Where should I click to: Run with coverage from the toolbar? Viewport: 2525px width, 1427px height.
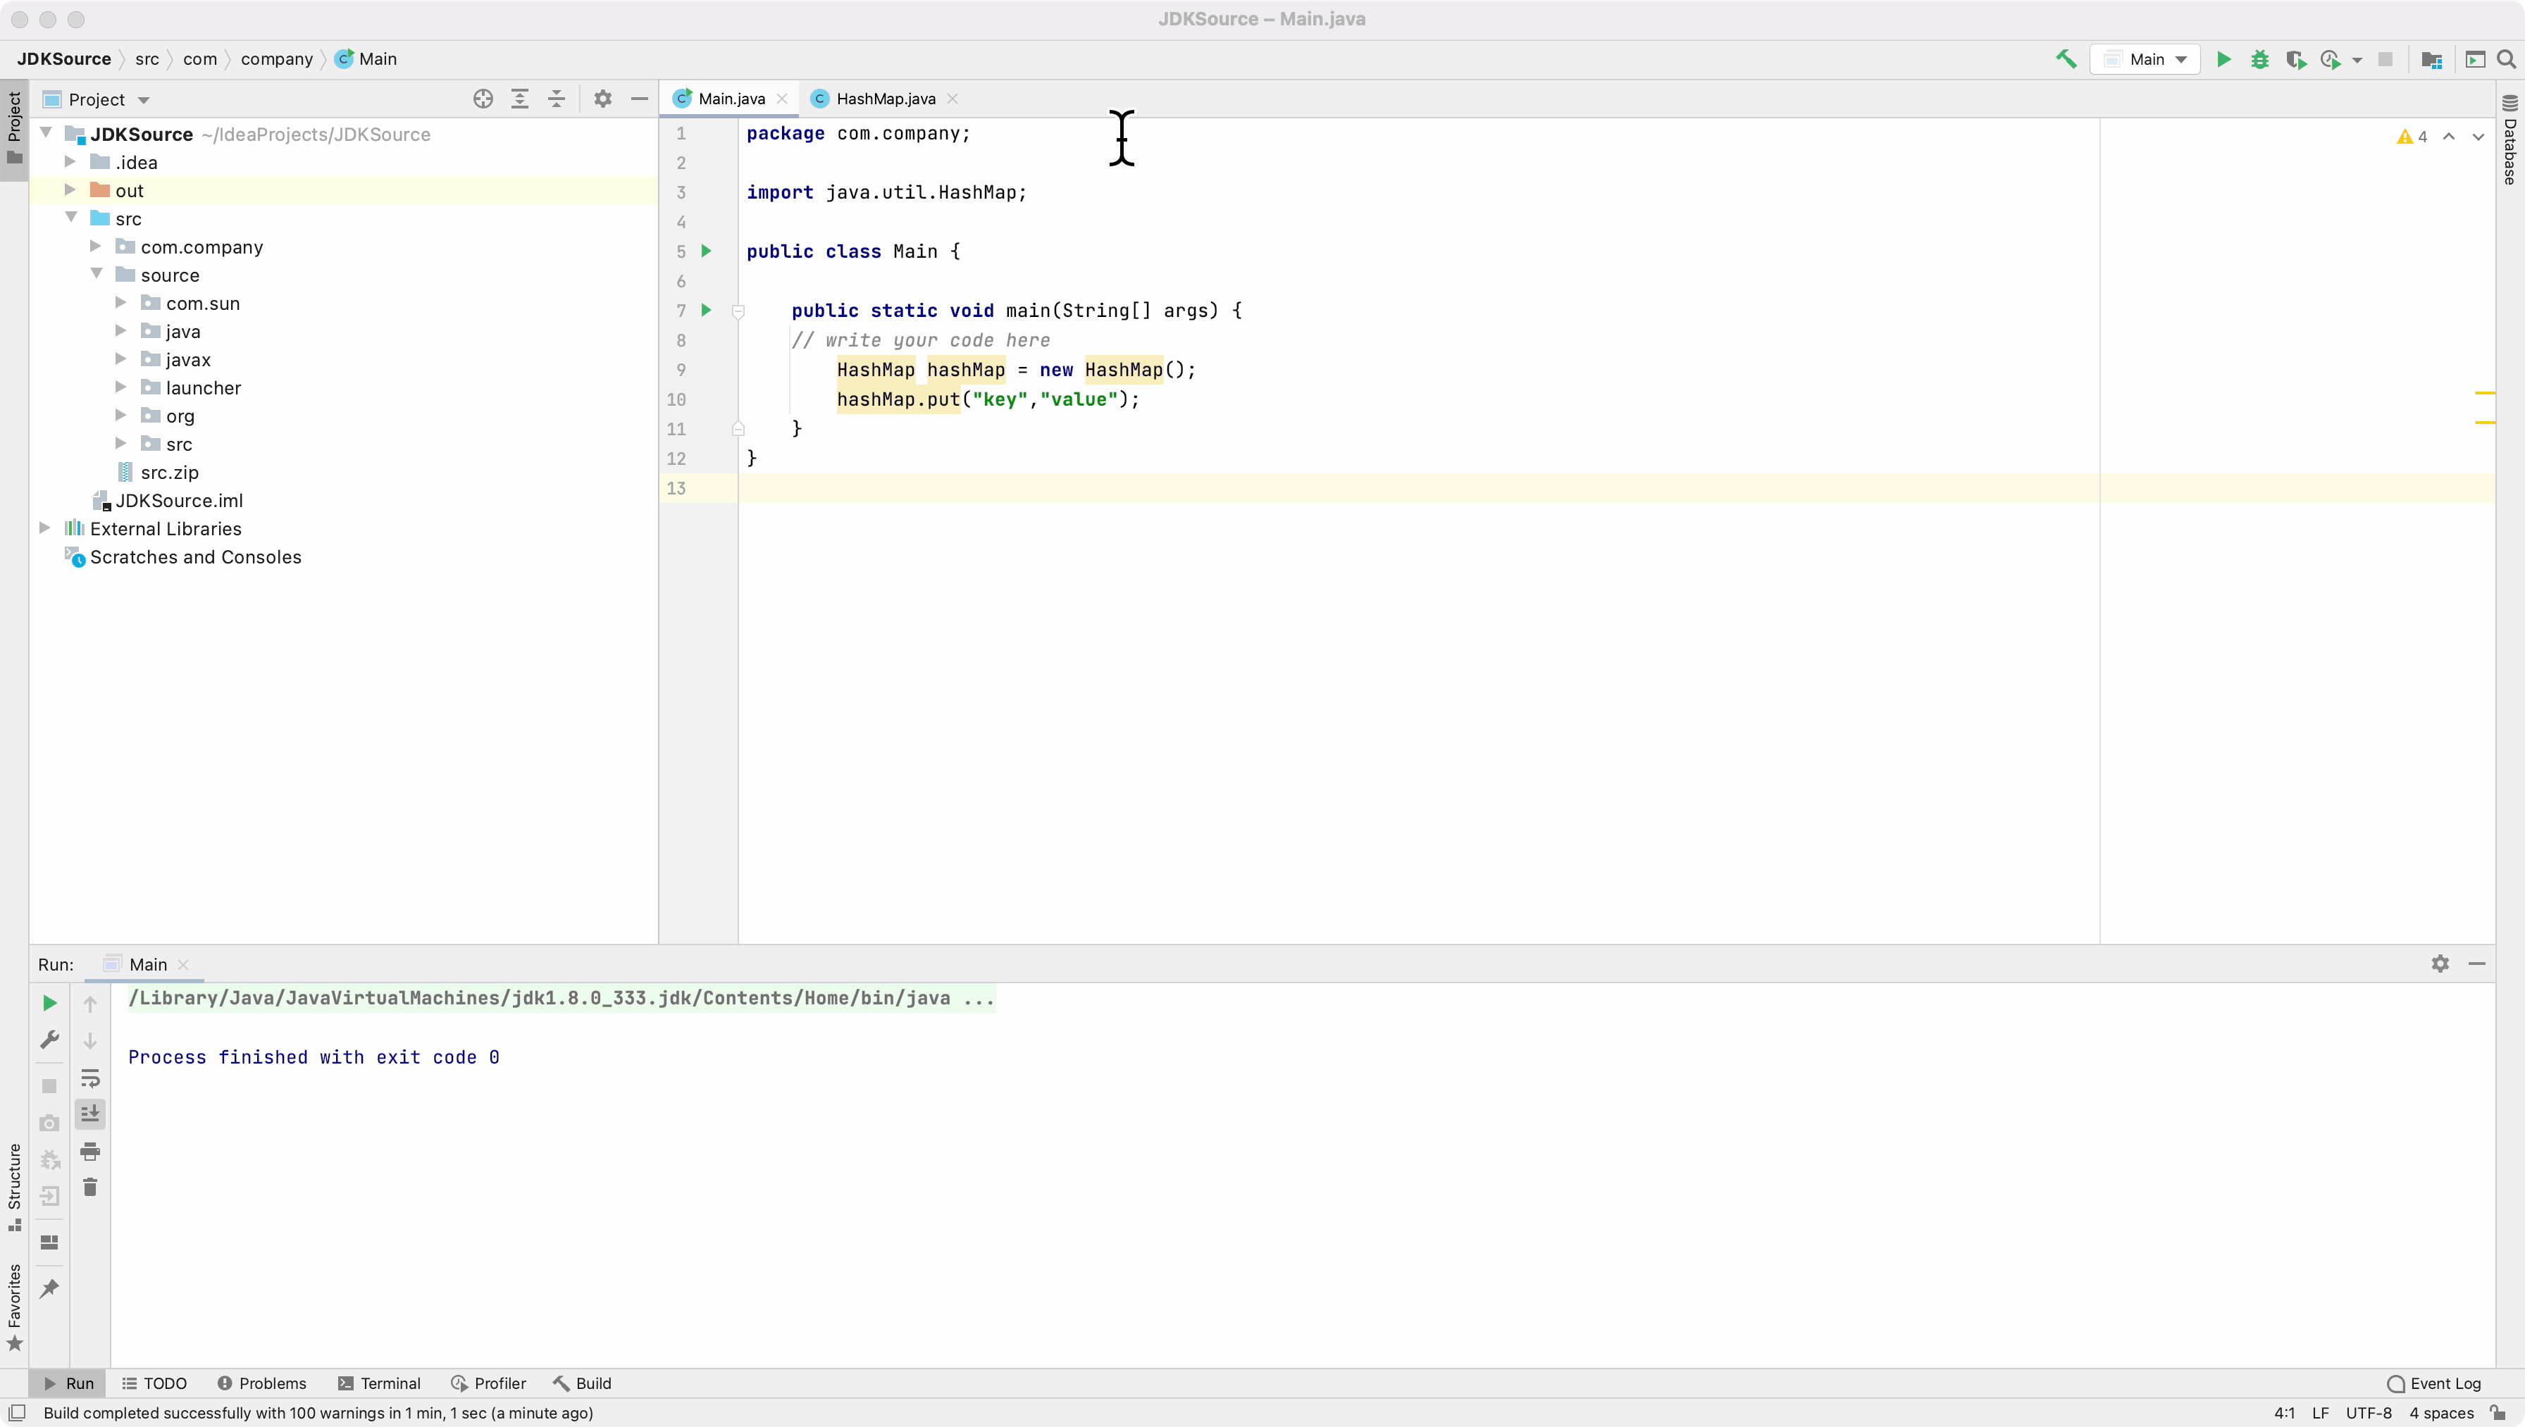(x=2295, y=58)
